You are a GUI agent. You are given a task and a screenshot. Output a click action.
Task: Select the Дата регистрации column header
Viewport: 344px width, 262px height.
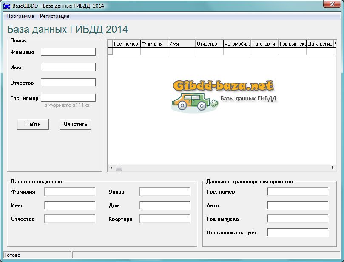[320, 44]
